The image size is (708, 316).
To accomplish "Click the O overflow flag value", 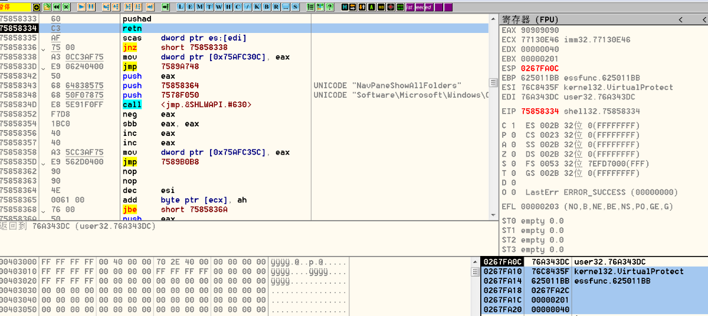I will (x=512, y=192).
